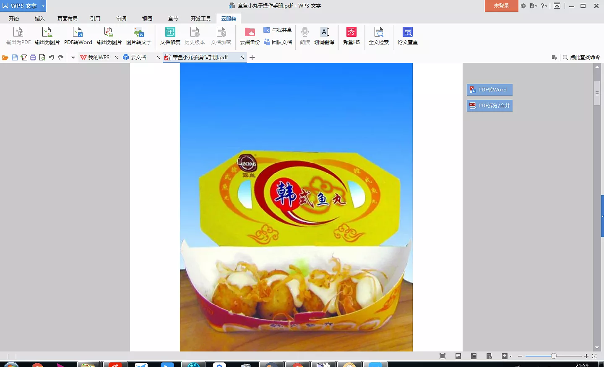Click the fit-to-page icon beside zoom

[594, 356]
